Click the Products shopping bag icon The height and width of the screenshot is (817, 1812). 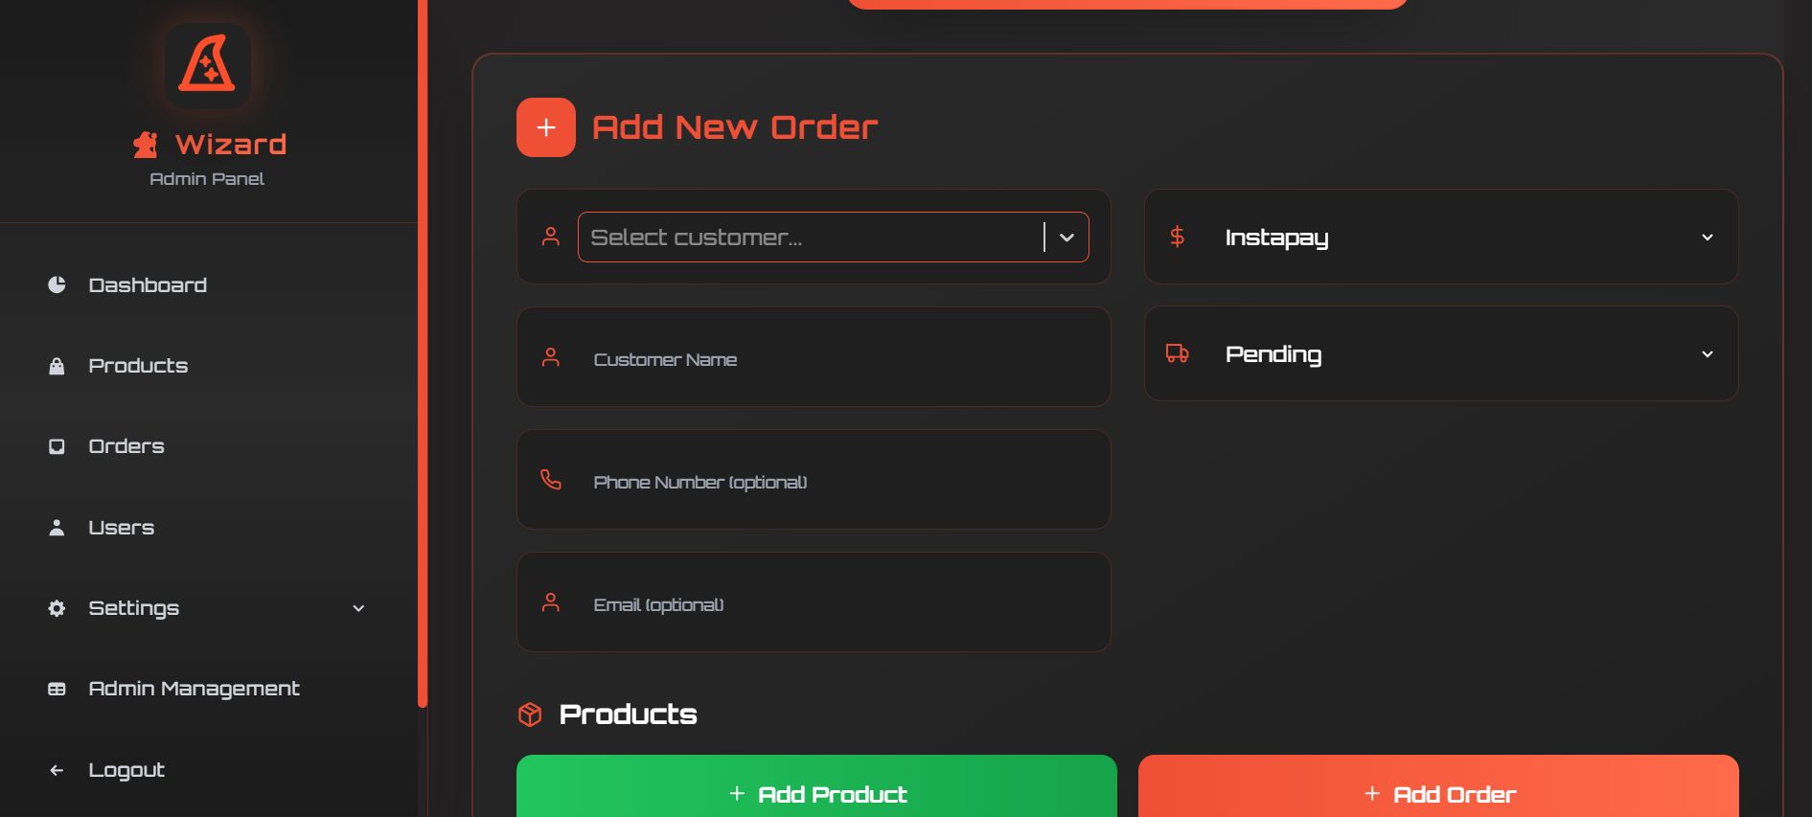click(57, 366)
